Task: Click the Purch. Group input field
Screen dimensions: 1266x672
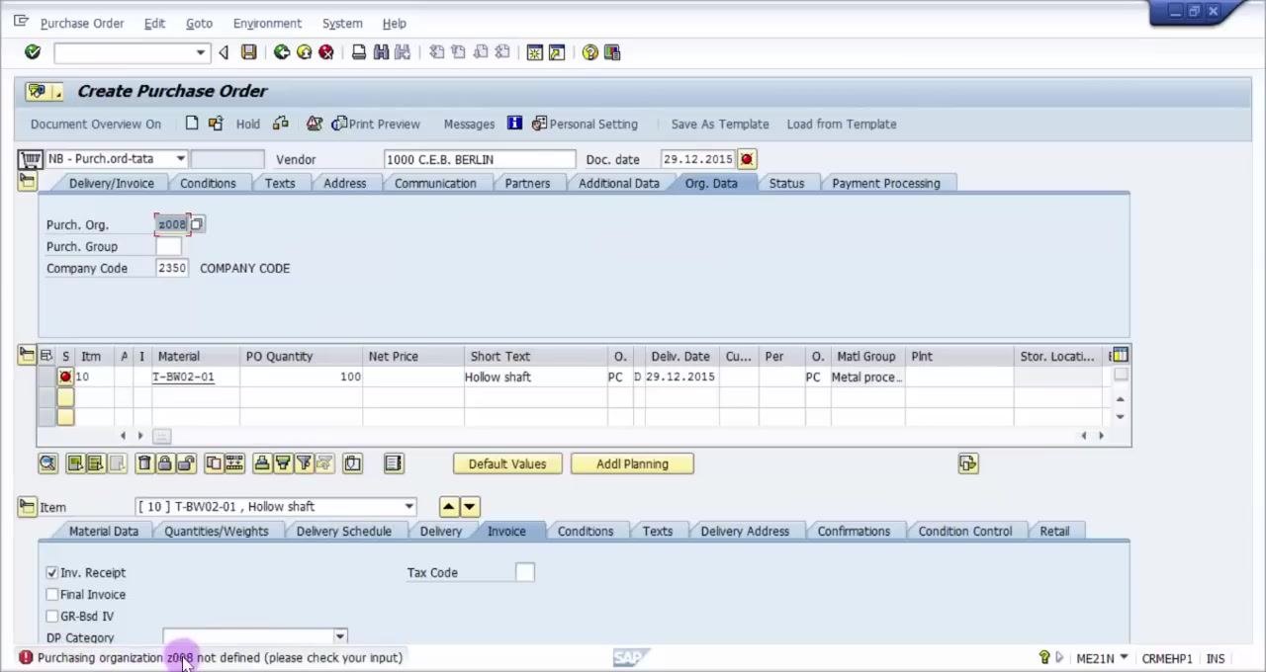Action: [x=169, y=246]
